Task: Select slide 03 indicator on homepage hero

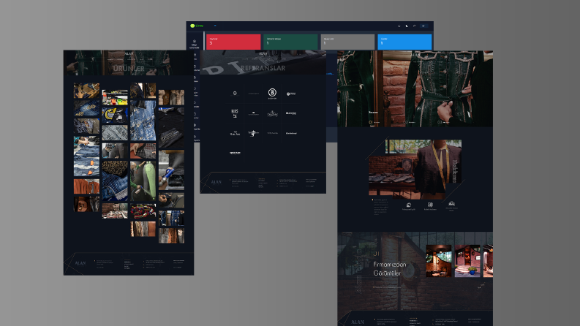Action: click(443, 122)
